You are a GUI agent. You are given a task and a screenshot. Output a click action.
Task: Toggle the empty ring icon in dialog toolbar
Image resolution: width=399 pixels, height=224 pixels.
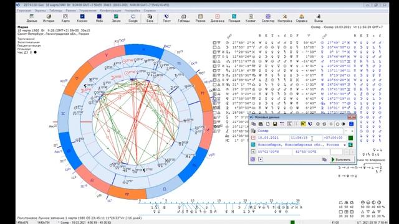coord(337,124)
